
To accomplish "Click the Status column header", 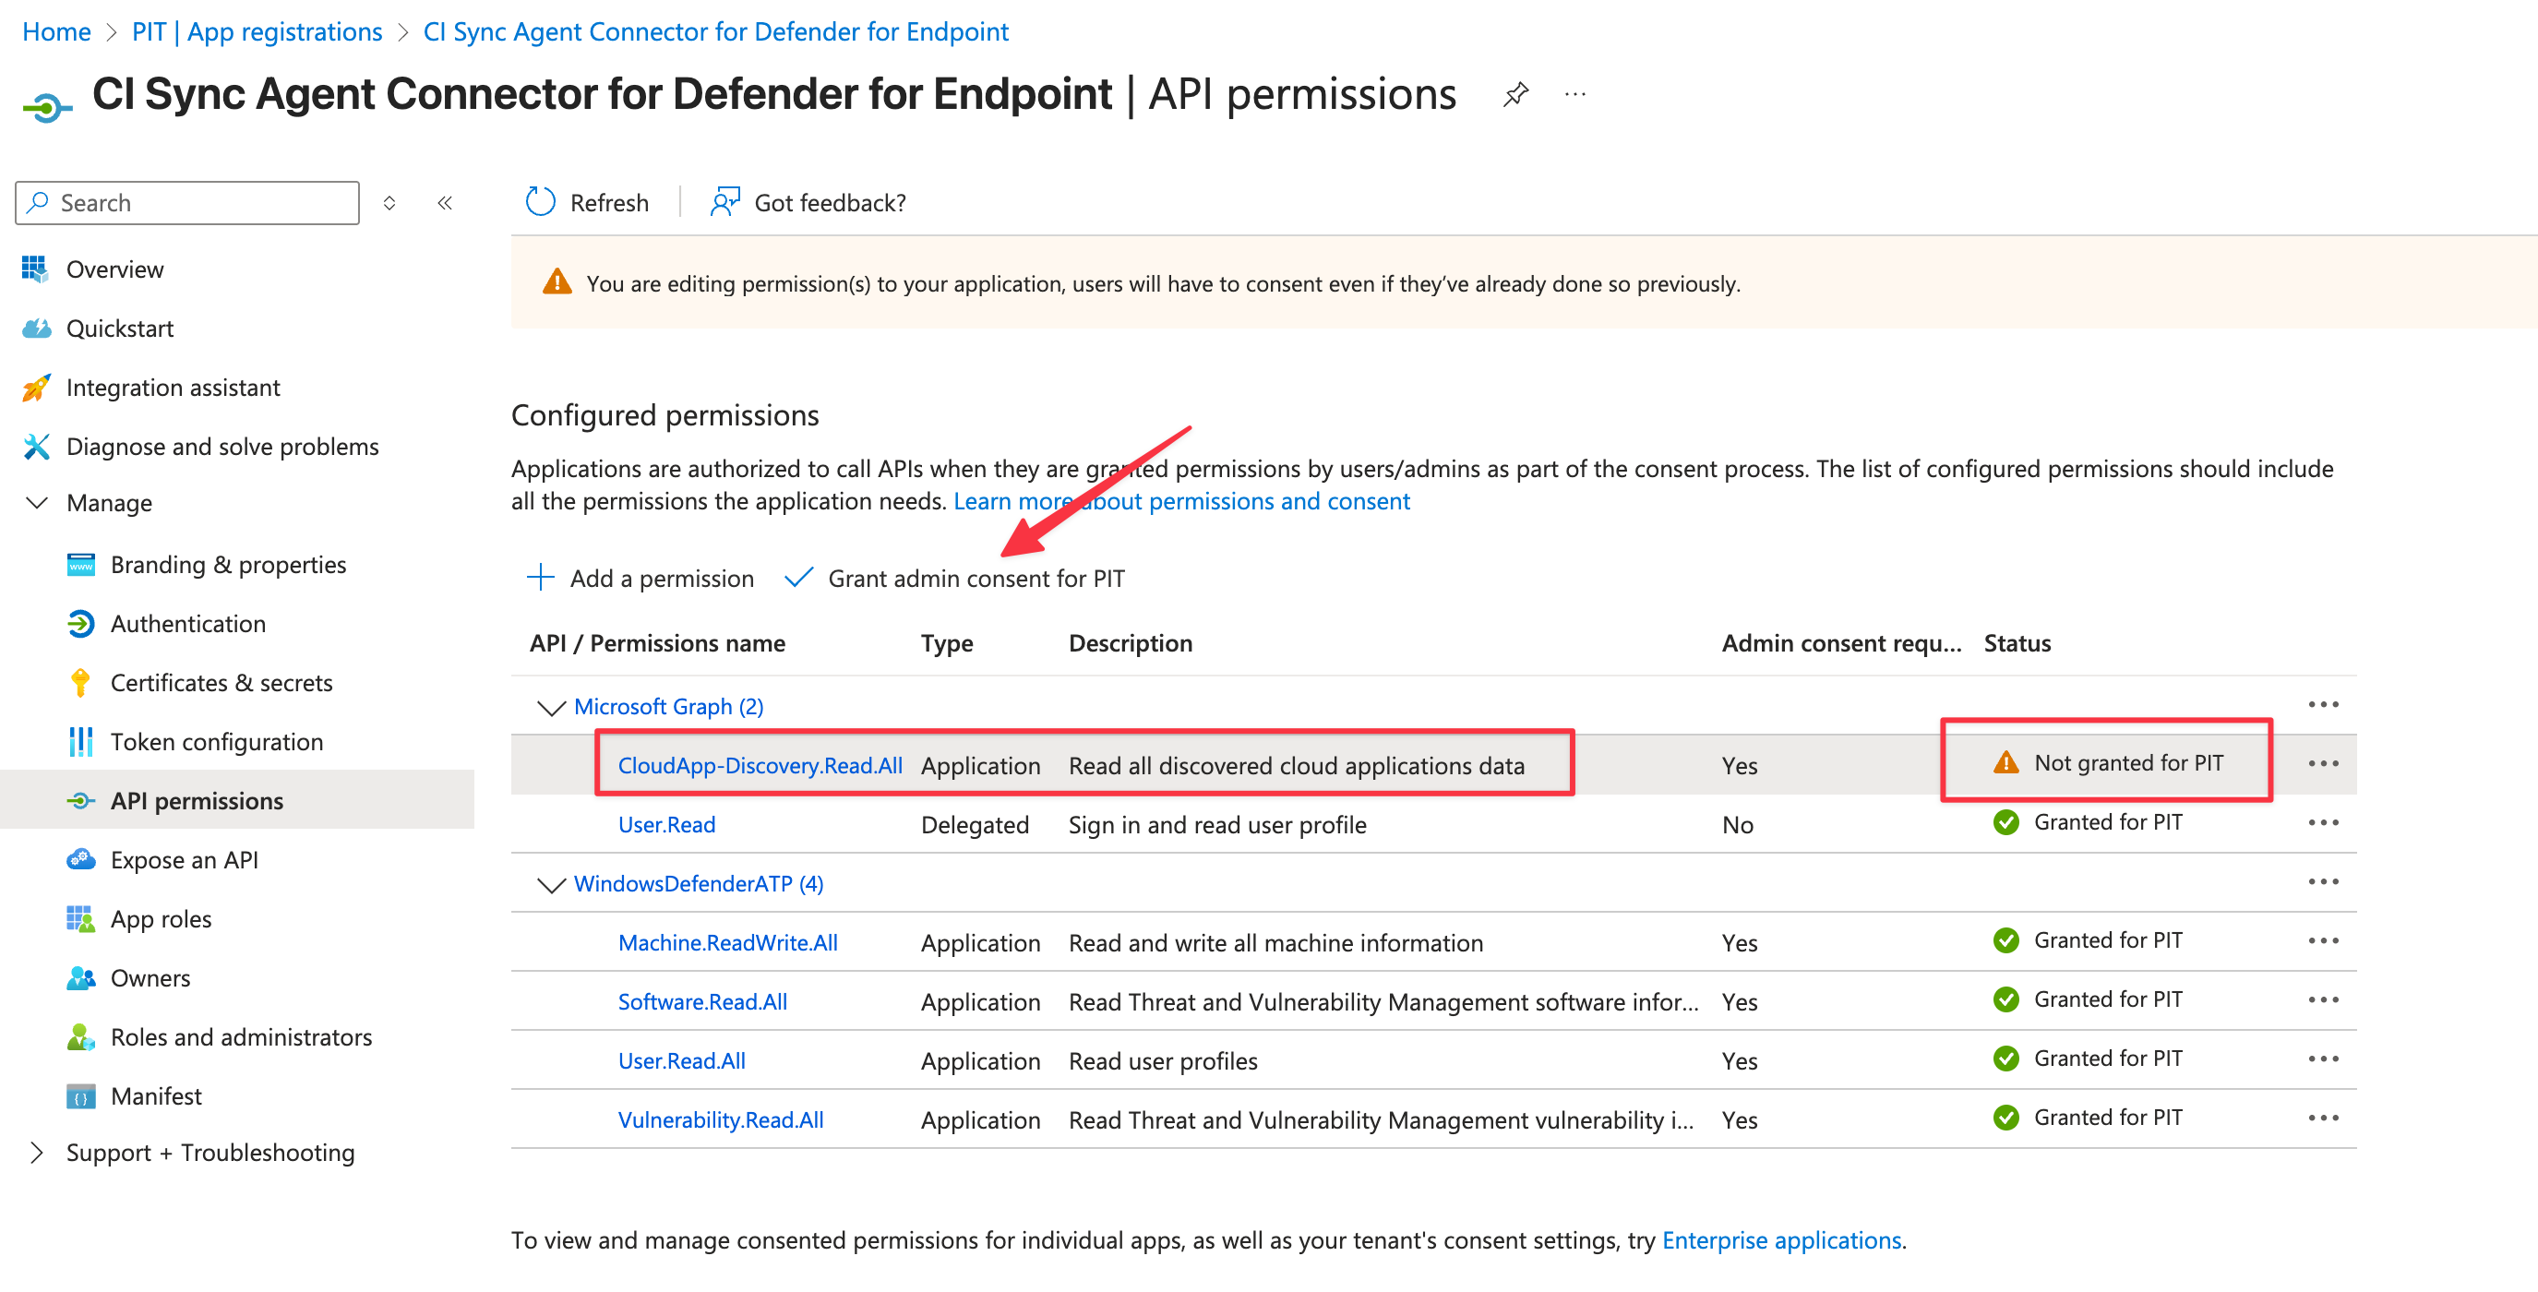I will (2017, 643).
